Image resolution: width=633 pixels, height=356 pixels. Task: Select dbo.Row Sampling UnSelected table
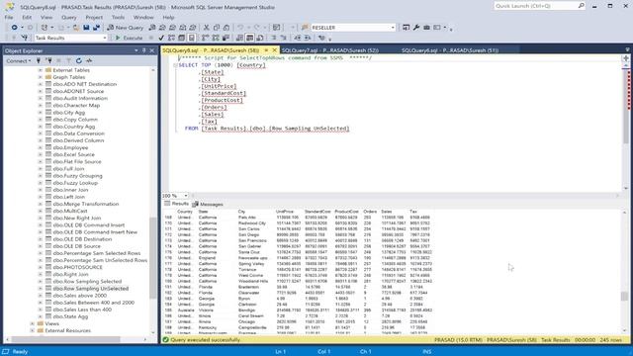click(x=90, y=289)
